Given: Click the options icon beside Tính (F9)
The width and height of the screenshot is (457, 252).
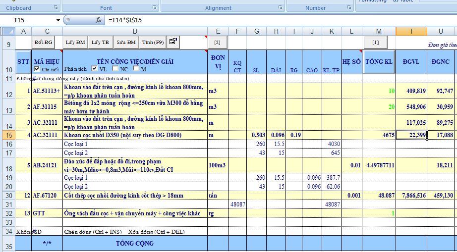Looking at the screenshot, I should pos(173,42).
